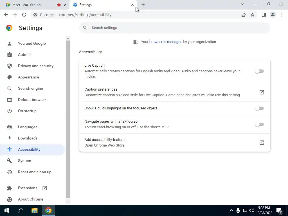Reload the Settings page
This screenshot has width=288, height=216.
(x=24, y=15)
